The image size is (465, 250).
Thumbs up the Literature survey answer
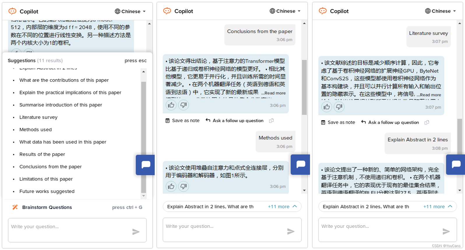coord(327,107)
